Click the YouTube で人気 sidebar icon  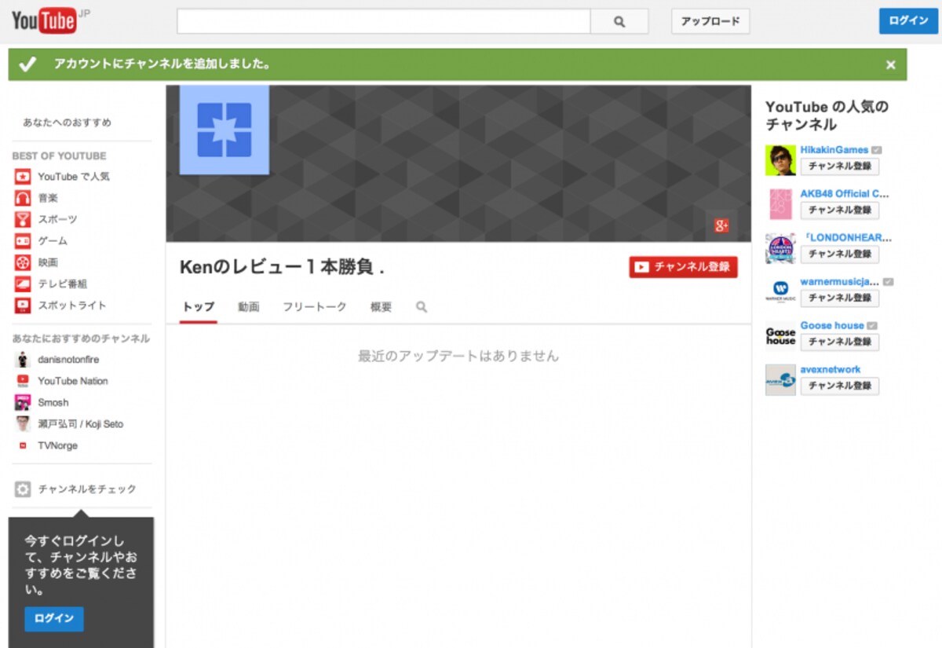pyautogui.click(x=23, y=177)
